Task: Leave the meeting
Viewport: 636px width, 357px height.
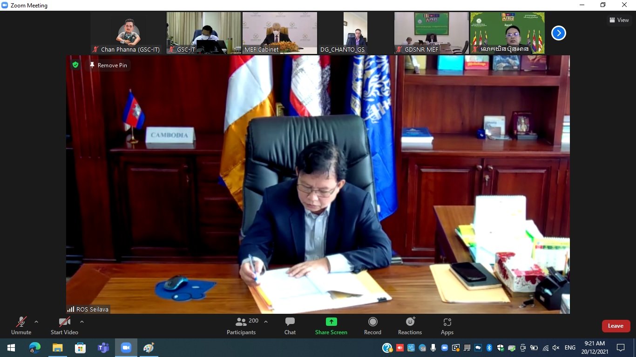Action: coord(616,326)
